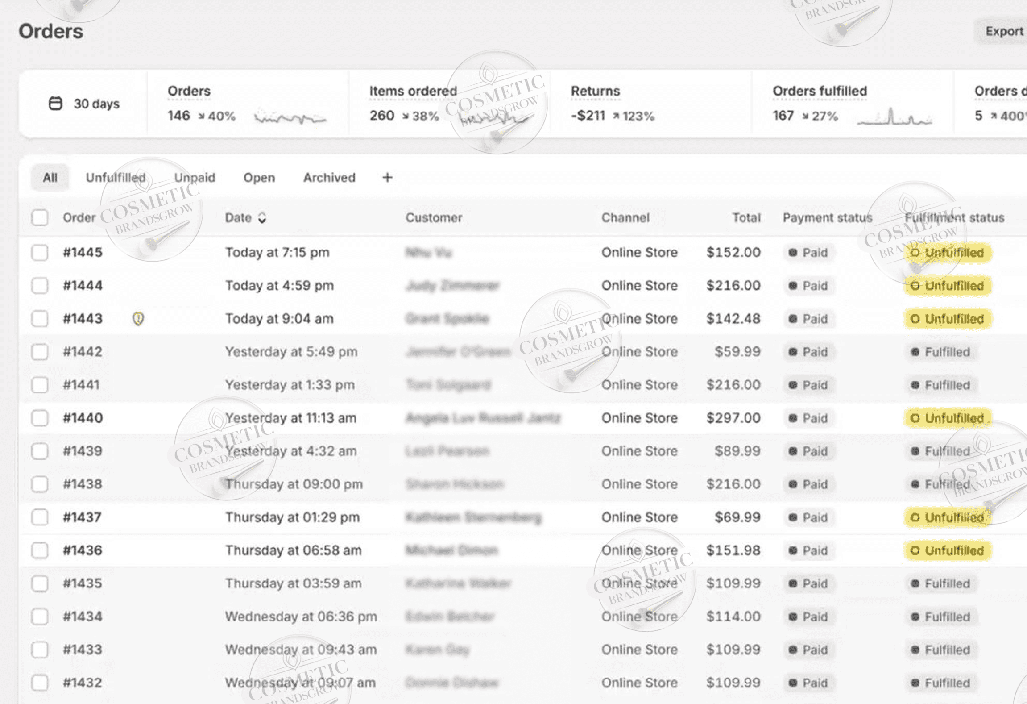Image resolution: width=1027 pixels, height=704 pixels.
Task: Click the calendar icon beside 30 days
Action: click(x=55, y=104)
